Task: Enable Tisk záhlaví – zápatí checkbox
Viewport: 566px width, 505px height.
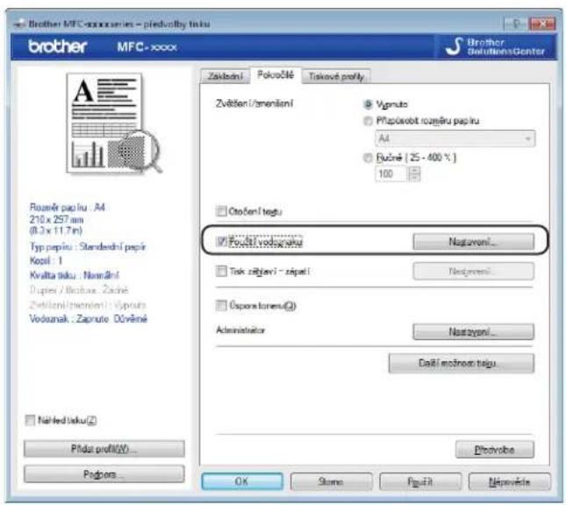Action: click(221, 271)
